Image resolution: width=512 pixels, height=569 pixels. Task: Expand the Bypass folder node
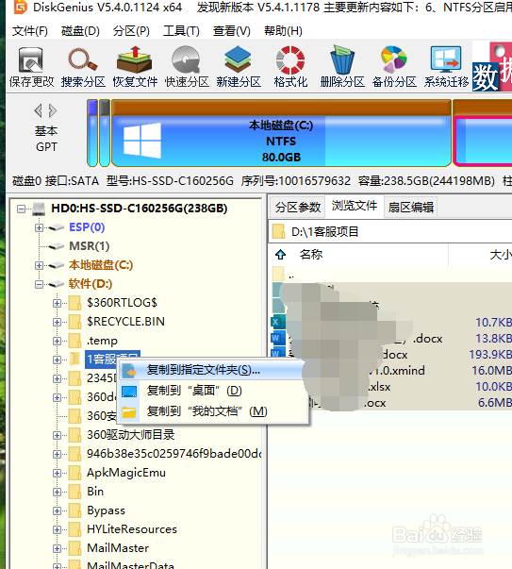coord(57,510)
